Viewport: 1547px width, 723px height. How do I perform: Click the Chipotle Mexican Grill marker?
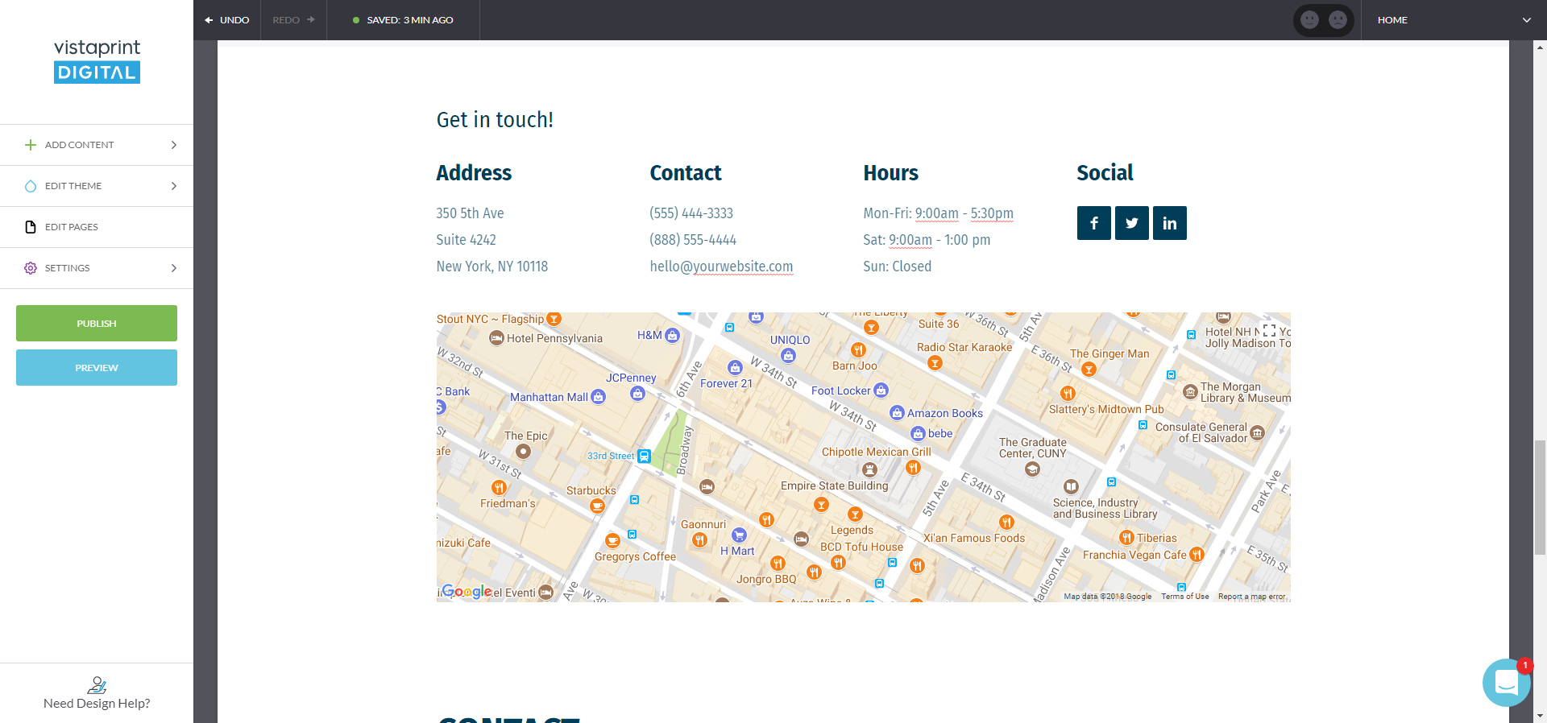(913, 468)
